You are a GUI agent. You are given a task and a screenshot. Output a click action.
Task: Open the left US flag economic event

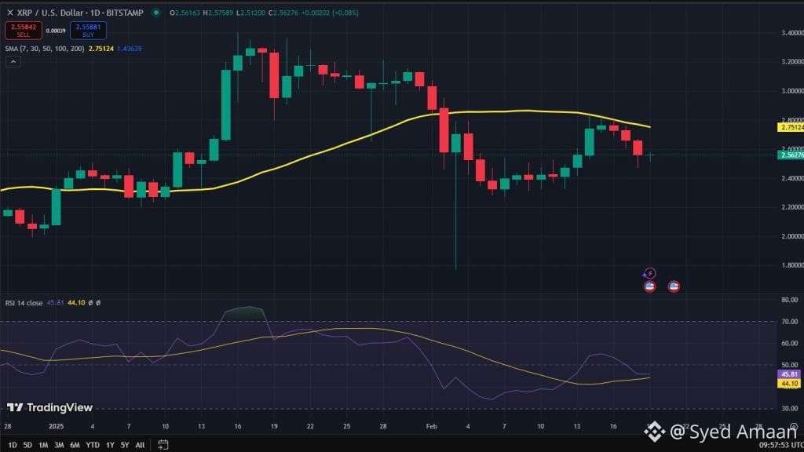pyautogui.click(x=649, y=286)
